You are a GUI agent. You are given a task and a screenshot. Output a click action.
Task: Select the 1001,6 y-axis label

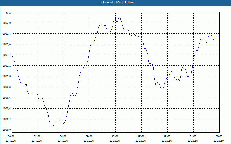click(x=7, y=44)
